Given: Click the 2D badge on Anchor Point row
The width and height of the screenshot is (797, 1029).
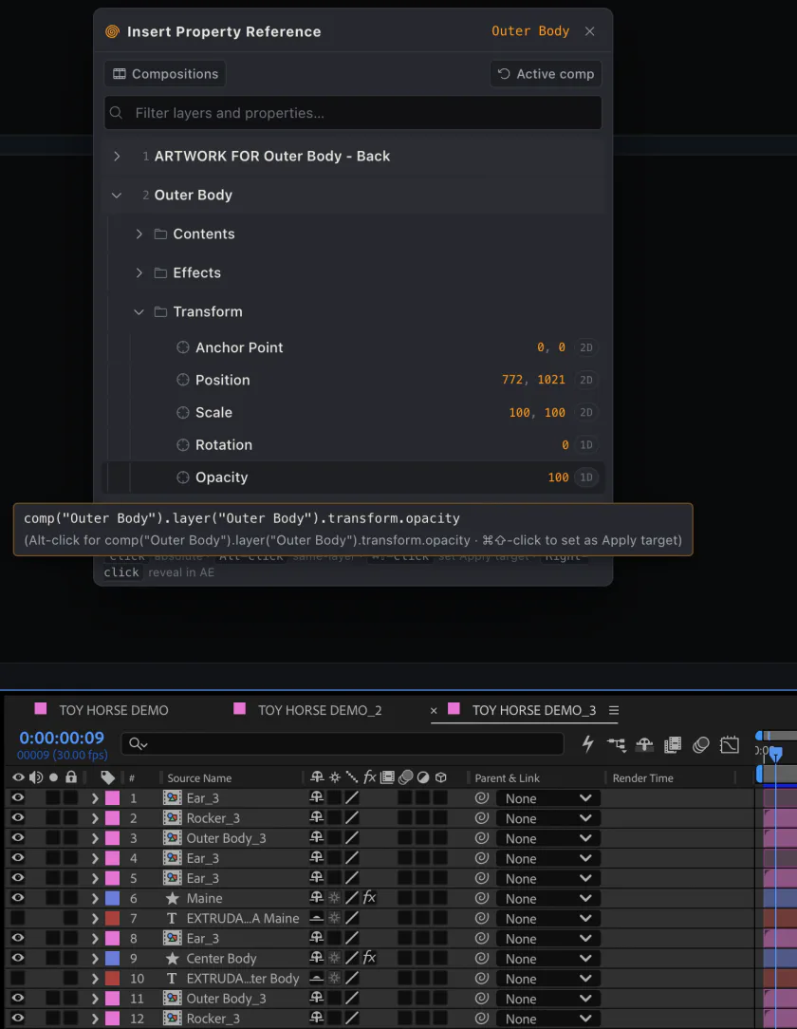Looking at the screenshot, I should click(585, 347).
